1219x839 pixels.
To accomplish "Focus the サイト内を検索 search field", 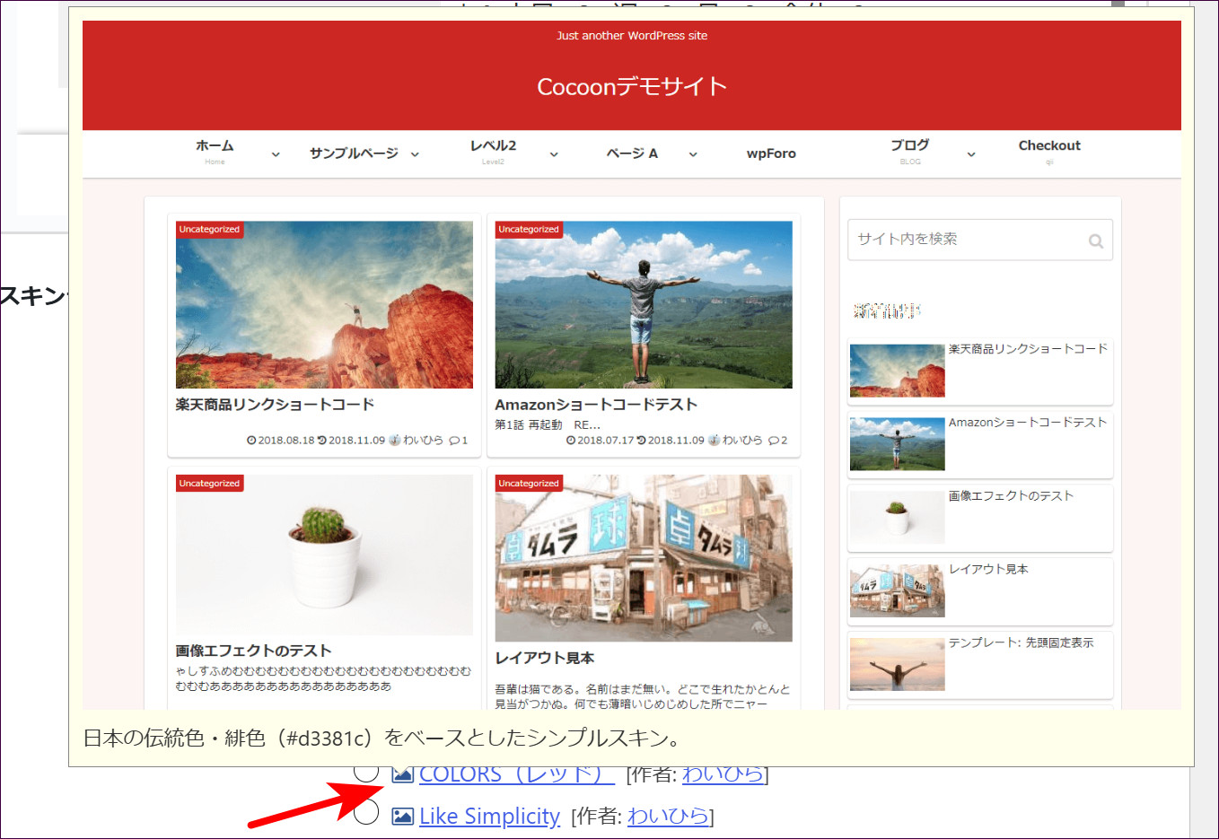I will [x=979, y=240].
